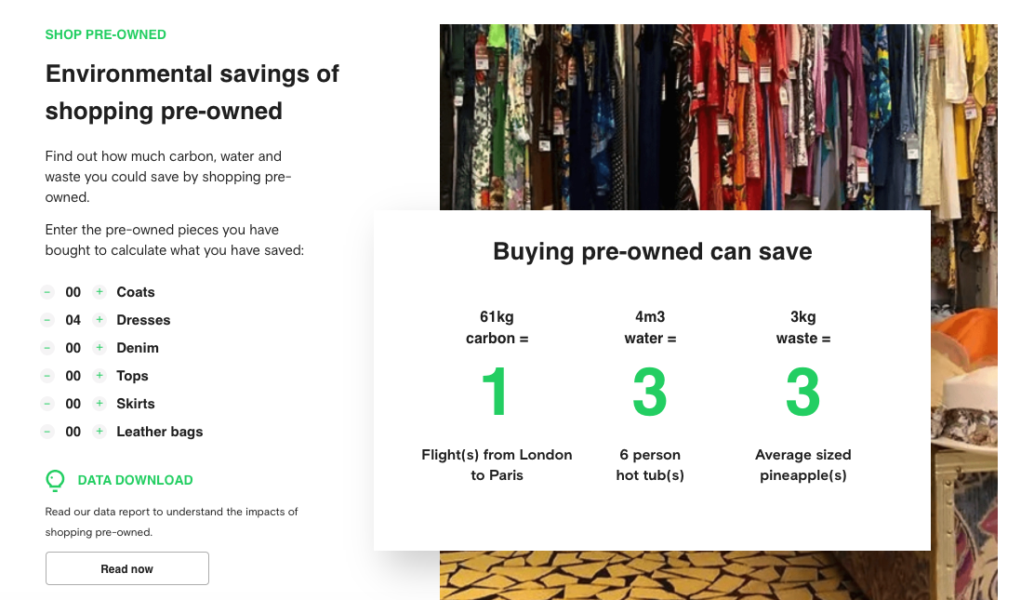Click the plus icon beside Skirts

tap(99, 404)
